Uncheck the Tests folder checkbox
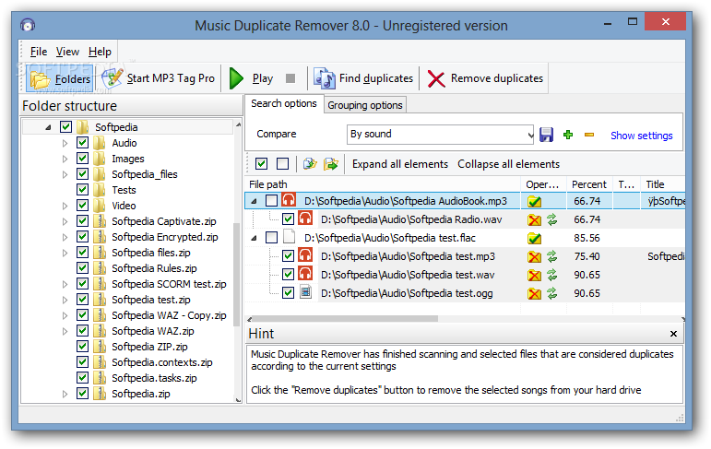The image size is (711, 449). pyautogui.click(x=82, y=190)
